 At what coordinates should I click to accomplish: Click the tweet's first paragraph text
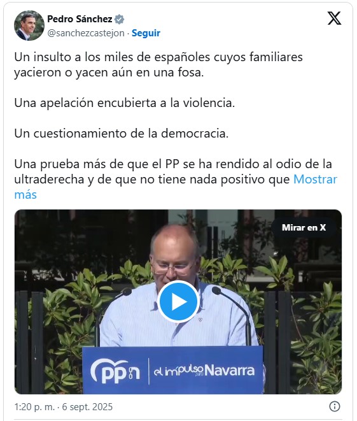[x=158, y=65]
